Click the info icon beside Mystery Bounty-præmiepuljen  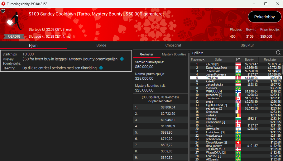coord(122,59)
